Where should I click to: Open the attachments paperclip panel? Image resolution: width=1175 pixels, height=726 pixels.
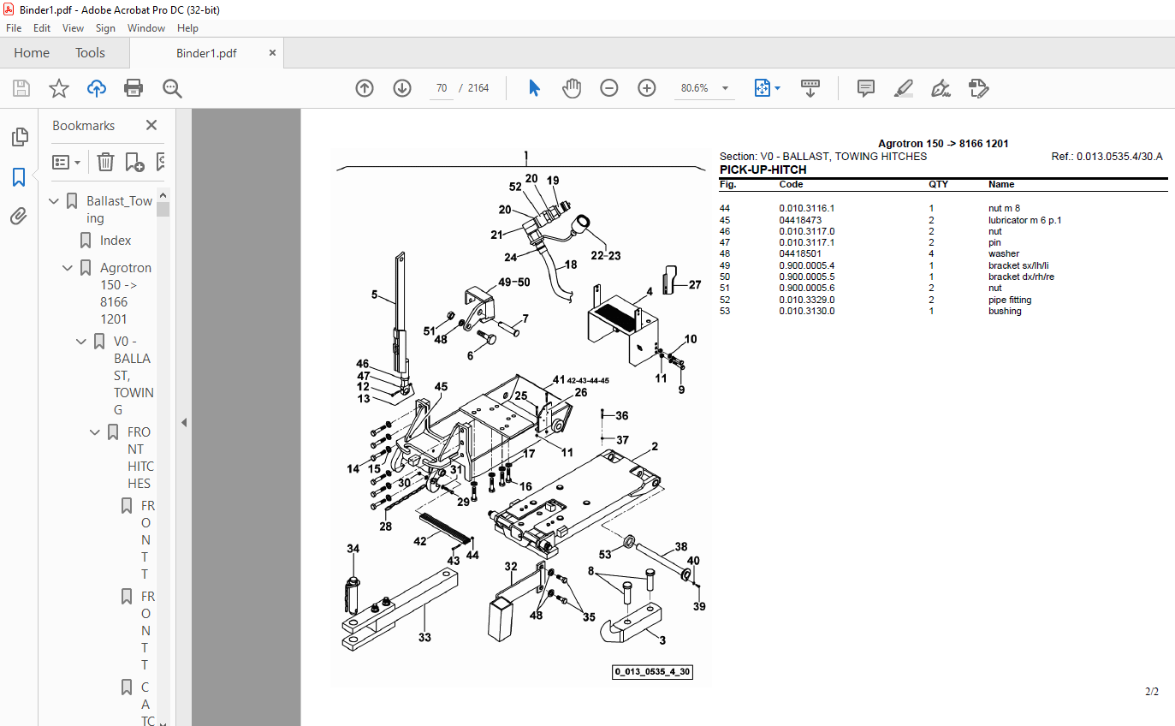click(19, 217)
